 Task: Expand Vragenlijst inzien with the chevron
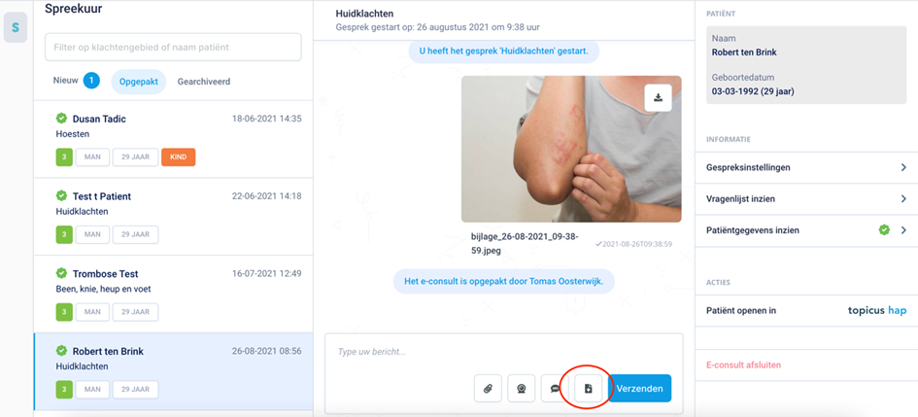tap(903, 199)
